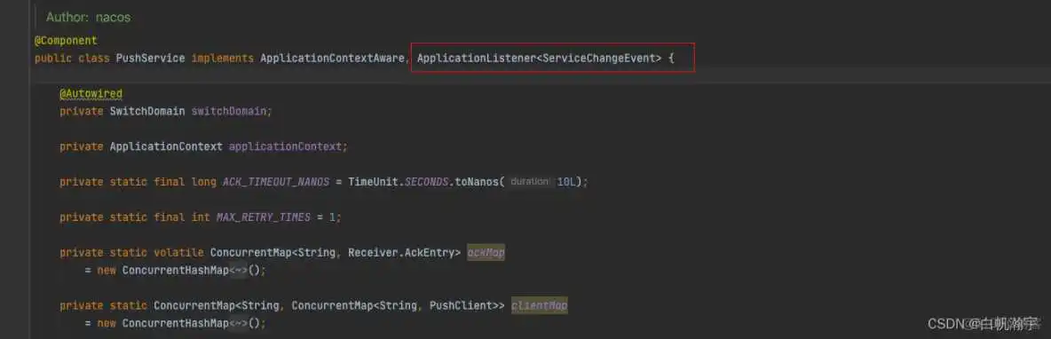Click the lowercase switchDomain field name
1051x339 pixels.
[230, 111]
